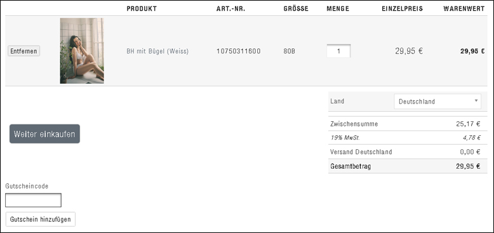Click the Menge column header
Viewport: 494px width, 233px height.
pos(338,9)
